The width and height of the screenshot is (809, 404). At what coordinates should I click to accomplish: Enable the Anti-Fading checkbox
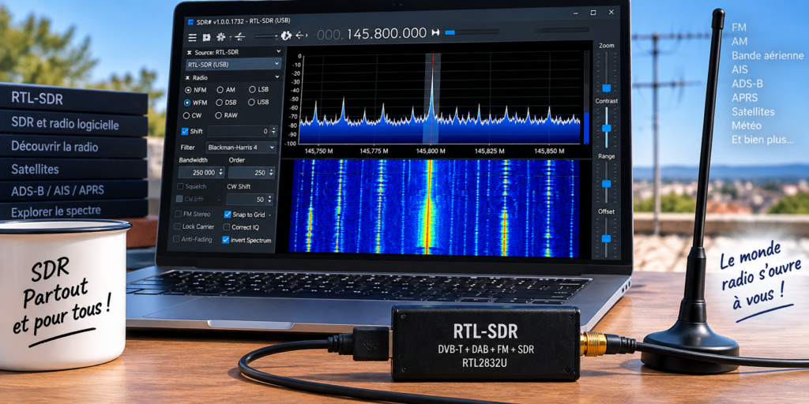(176, 239)
